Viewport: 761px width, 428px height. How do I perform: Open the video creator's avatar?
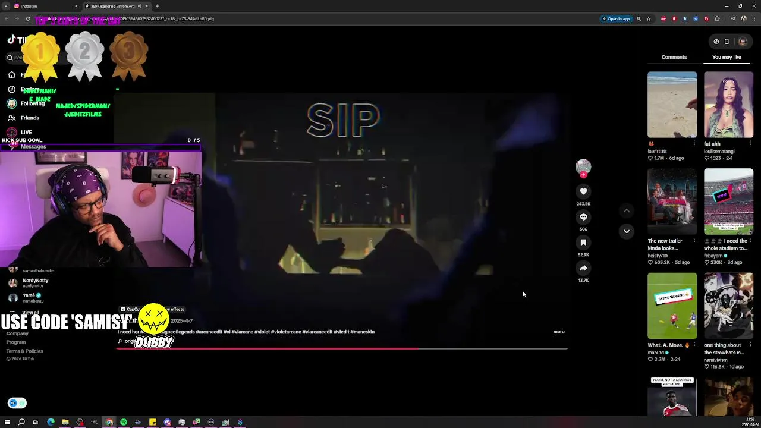pos(583,167)
